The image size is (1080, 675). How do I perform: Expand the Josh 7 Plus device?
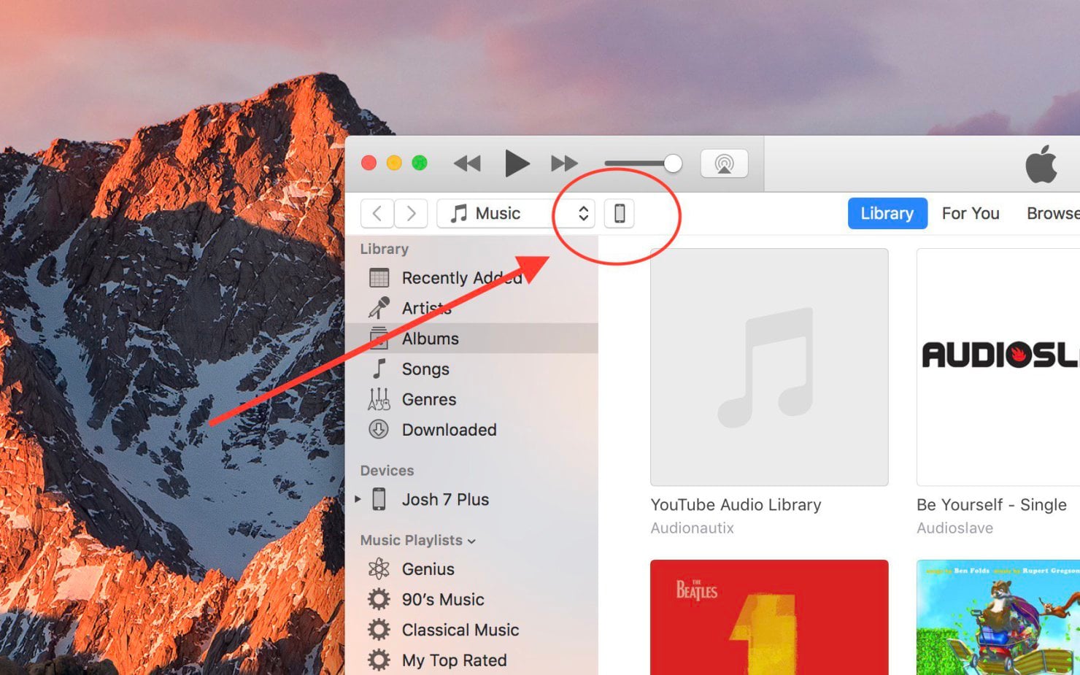358,499
